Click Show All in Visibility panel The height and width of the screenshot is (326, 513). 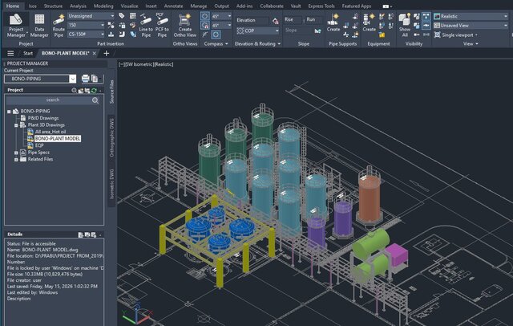(405, 26)
